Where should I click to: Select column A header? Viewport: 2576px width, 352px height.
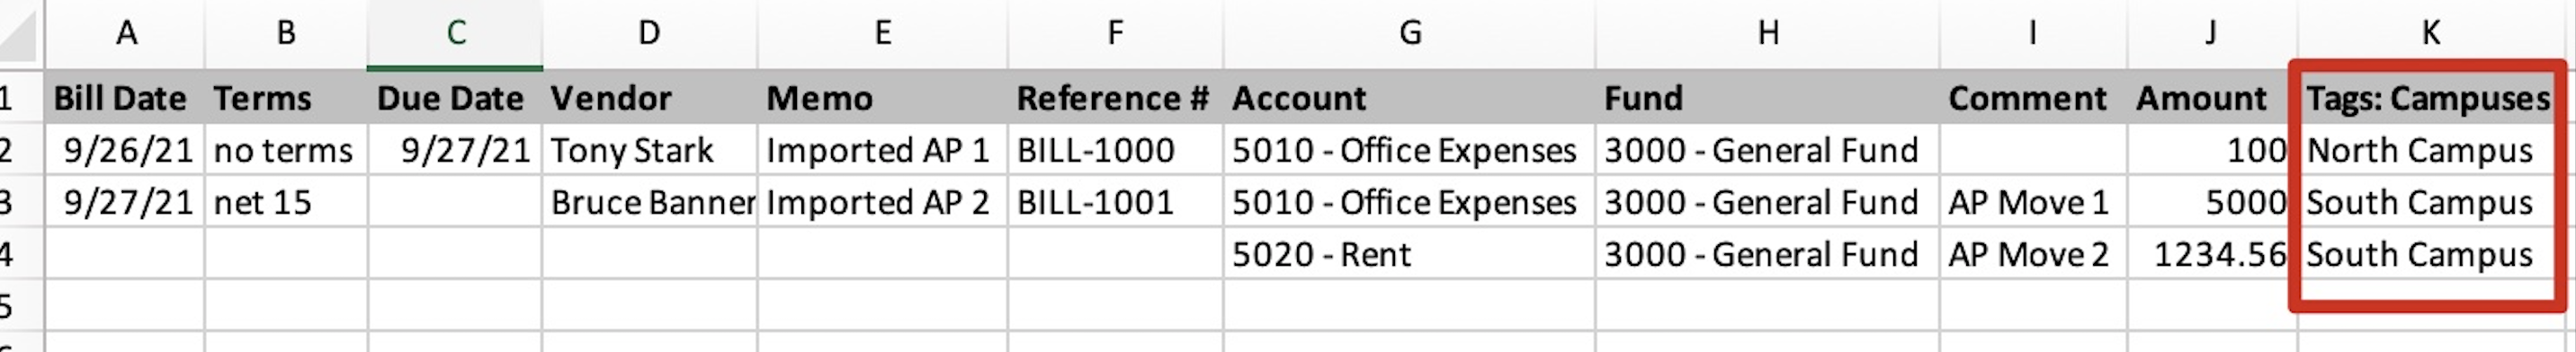pos(125,33)
